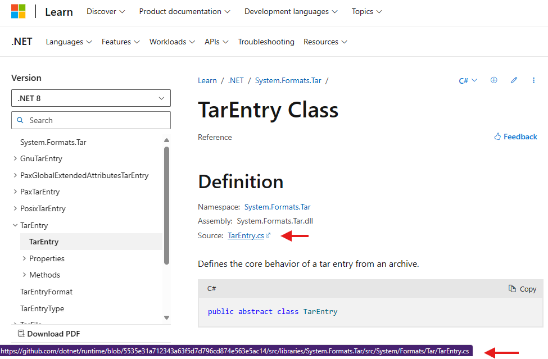Click the System.Formats.Tar namespace link
This screenshot has height=359, width=548.
(277, 207)
